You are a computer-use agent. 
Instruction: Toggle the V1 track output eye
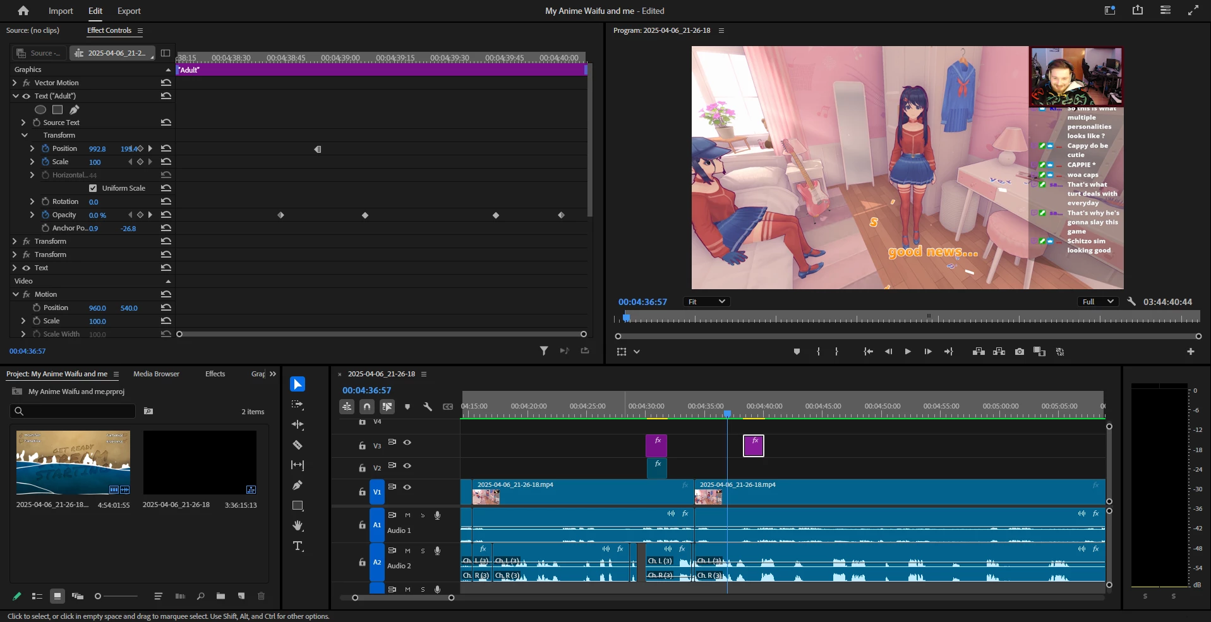click(x=407, y=487)
